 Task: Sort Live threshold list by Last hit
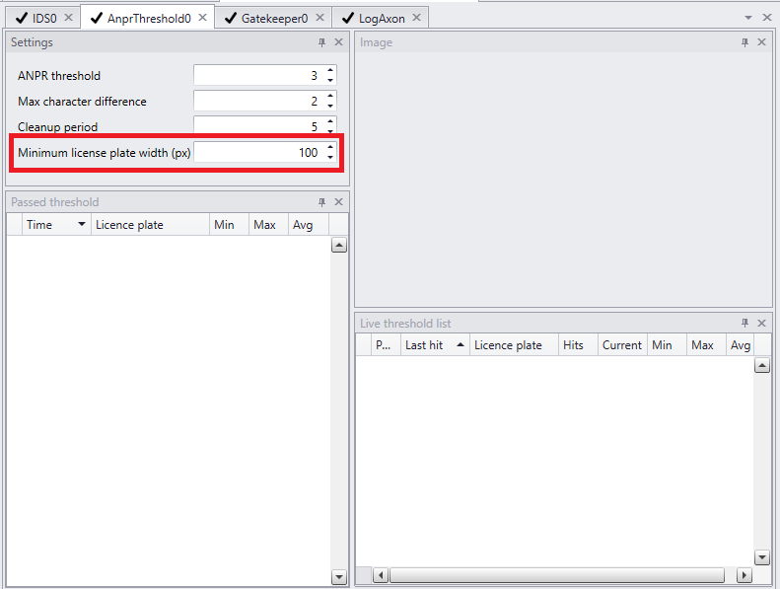(435, 345)
